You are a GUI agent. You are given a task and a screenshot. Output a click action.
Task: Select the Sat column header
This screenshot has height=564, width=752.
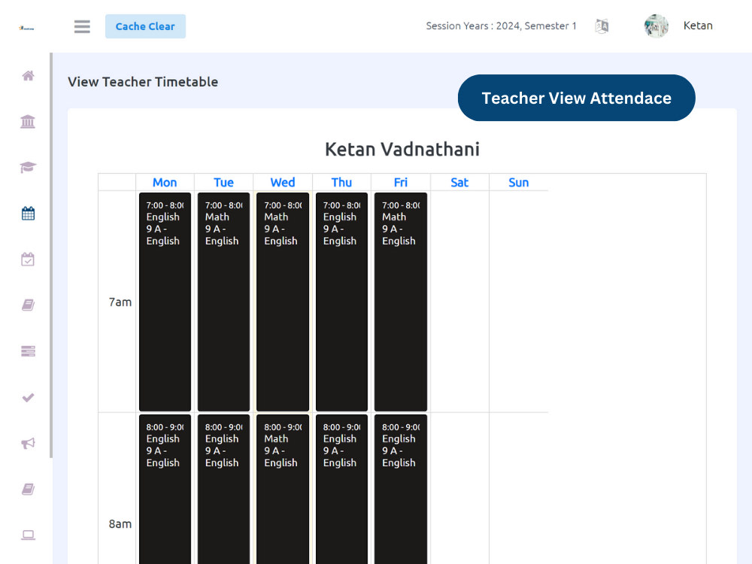(459, 183)
